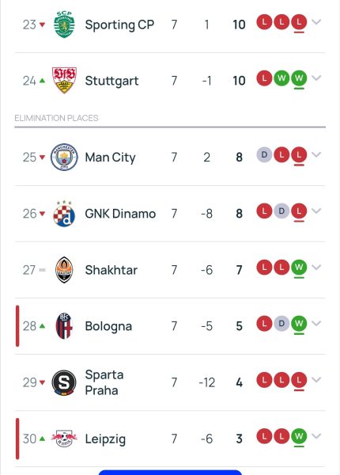Expand the Leipzig row chevron
340x475 pixels.
tap(316, 436)
